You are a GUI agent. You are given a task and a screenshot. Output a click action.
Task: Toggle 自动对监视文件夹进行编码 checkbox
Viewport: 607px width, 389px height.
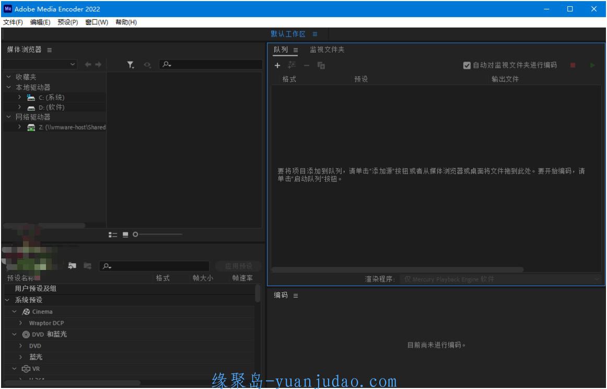tap(467, 65)
